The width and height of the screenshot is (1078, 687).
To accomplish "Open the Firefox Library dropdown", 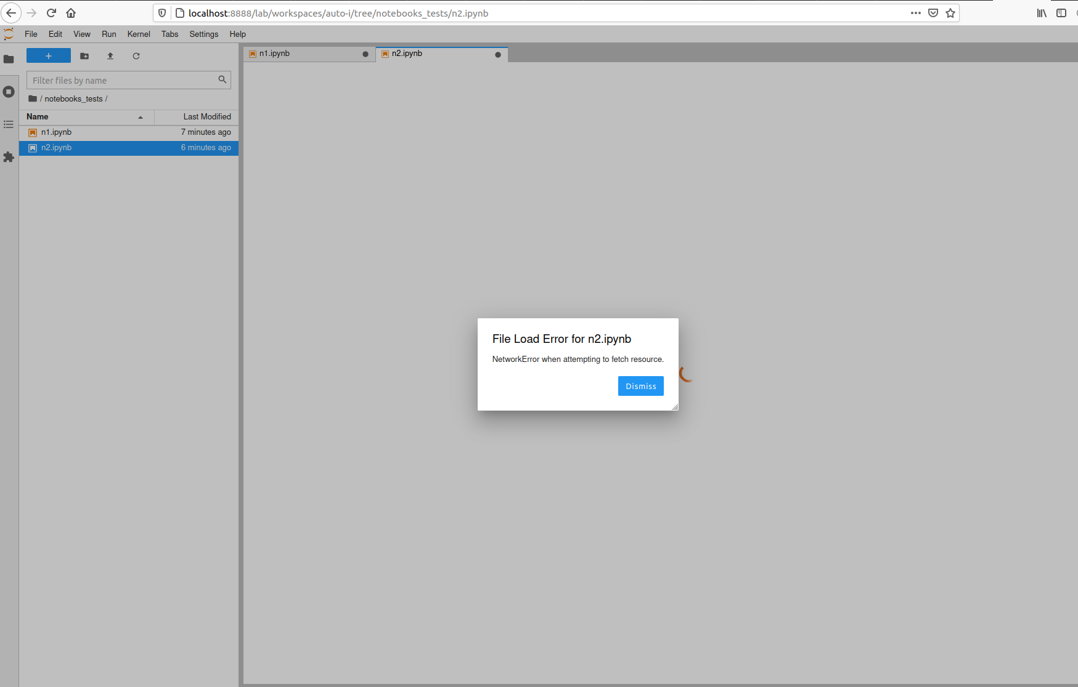I will pyautogui.click(x=1042, y=12).
